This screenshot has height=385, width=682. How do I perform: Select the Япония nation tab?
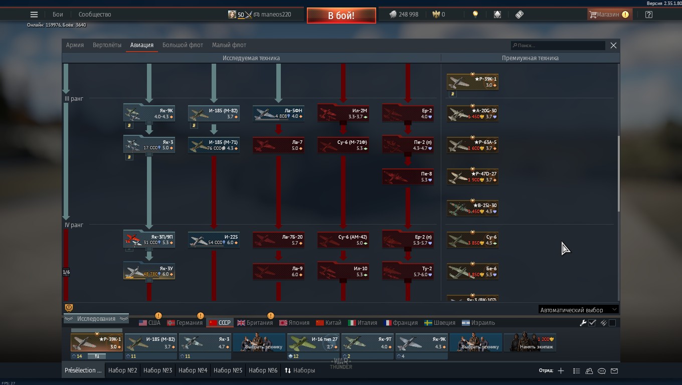click(x=294, y=323)
